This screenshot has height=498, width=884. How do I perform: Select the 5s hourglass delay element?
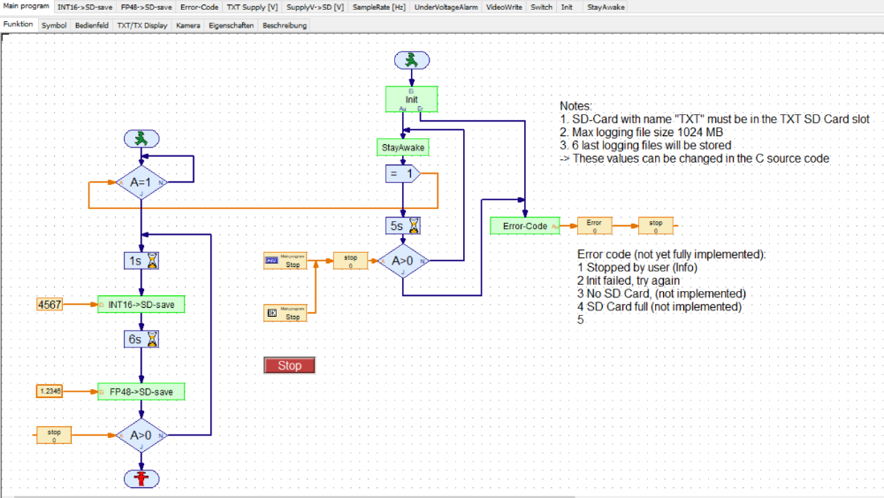[x=402, y=226]
